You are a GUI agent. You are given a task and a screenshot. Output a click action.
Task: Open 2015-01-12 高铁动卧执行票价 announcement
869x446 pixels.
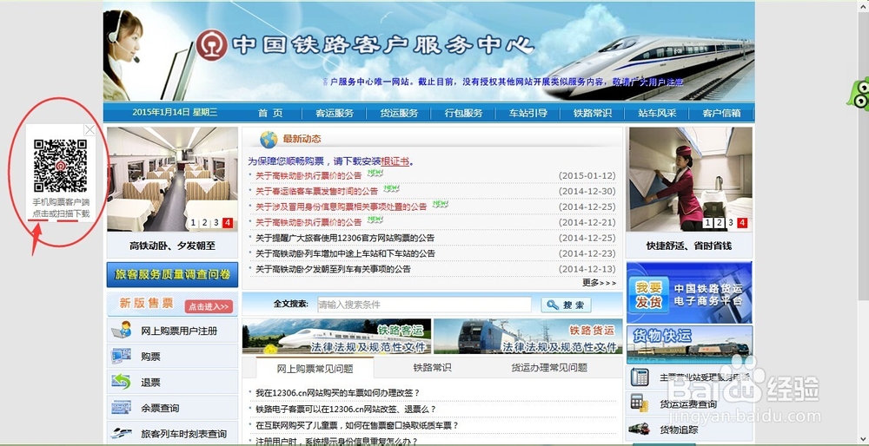(308, 175)
